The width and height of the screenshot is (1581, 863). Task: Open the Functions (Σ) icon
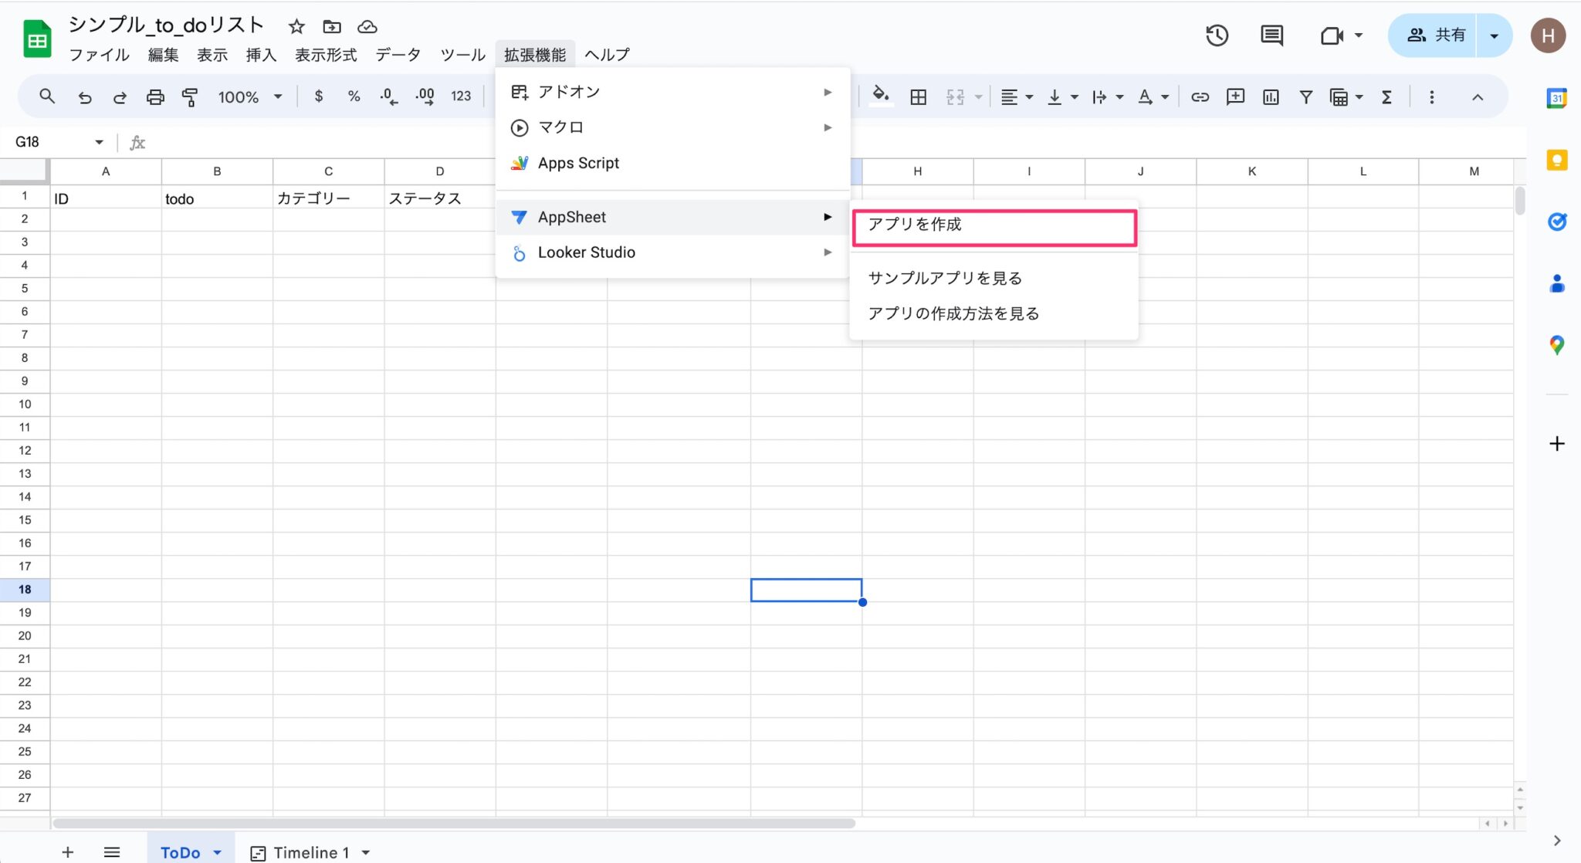pos(1387,96)
